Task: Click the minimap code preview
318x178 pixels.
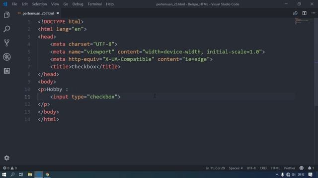Action: point(304,21)
